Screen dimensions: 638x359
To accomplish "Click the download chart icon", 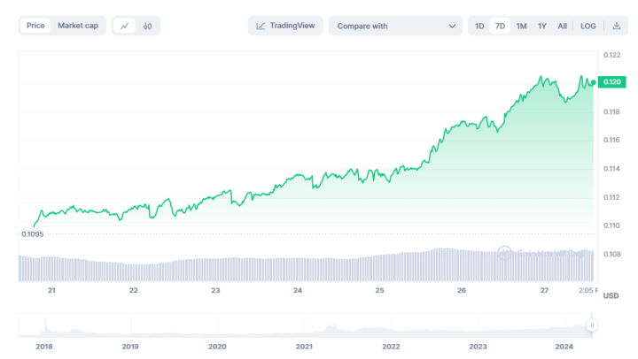I will [x=616, y=26].
